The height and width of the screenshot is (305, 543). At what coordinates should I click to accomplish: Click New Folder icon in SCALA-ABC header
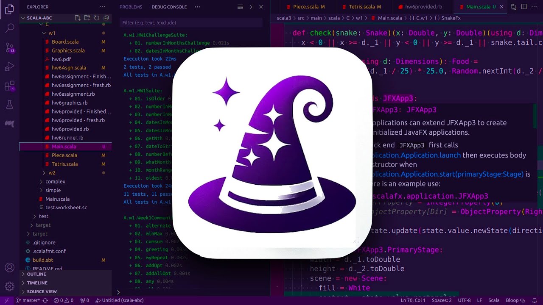point(87,18)
